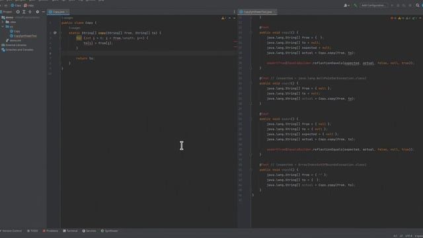Open Project panel settings gear
The image size is (423, 238).
click(x=38, y=12)
